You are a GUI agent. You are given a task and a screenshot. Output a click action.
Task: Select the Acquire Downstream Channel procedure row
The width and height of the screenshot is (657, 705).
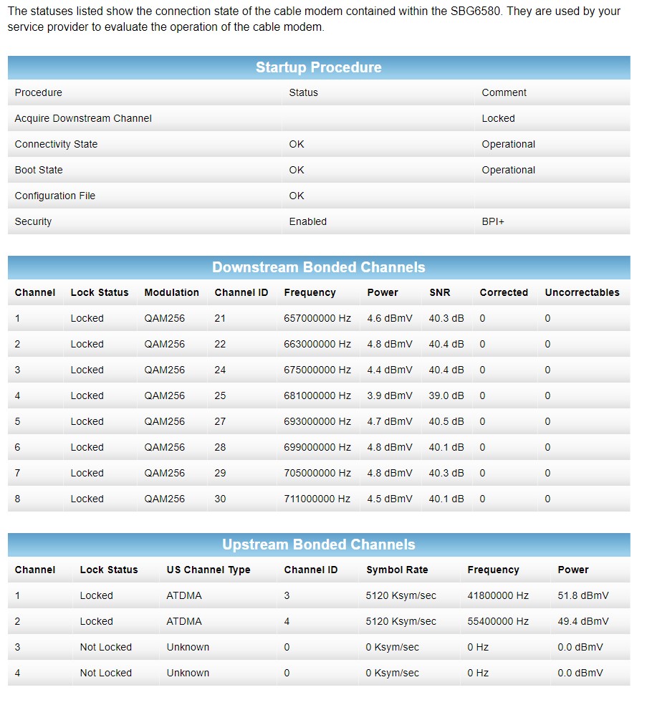[318, 118]
